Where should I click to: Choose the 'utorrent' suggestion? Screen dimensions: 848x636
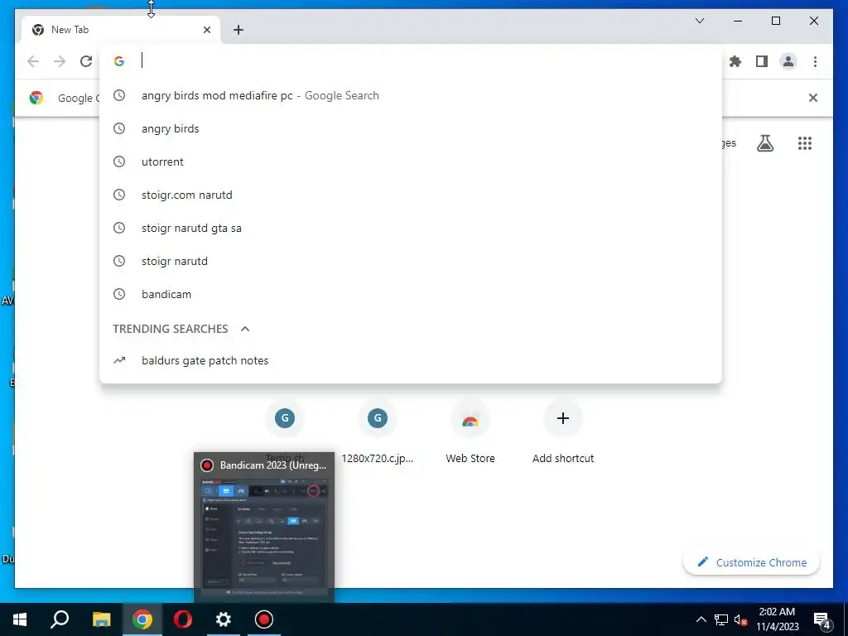pos(411,161)
